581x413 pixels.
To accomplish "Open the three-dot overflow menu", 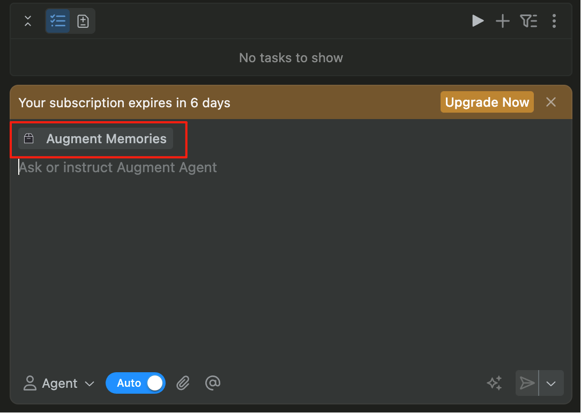I will 554,21.
